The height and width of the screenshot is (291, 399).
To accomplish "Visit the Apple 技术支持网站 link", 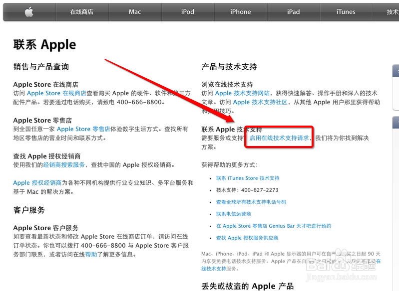I will (x=242, y=93).
